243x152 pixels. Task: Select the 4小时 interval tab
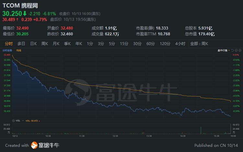pos(180,44)
